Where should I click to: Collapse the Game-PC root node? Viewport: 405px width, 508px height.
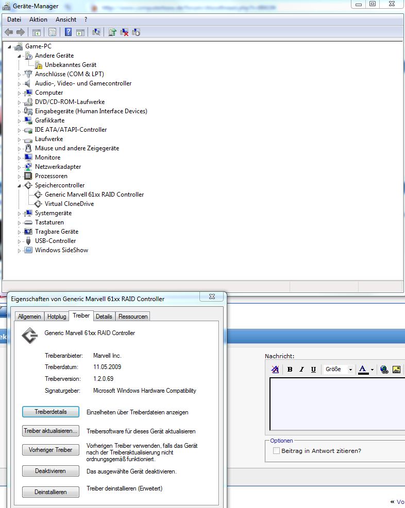9,47
